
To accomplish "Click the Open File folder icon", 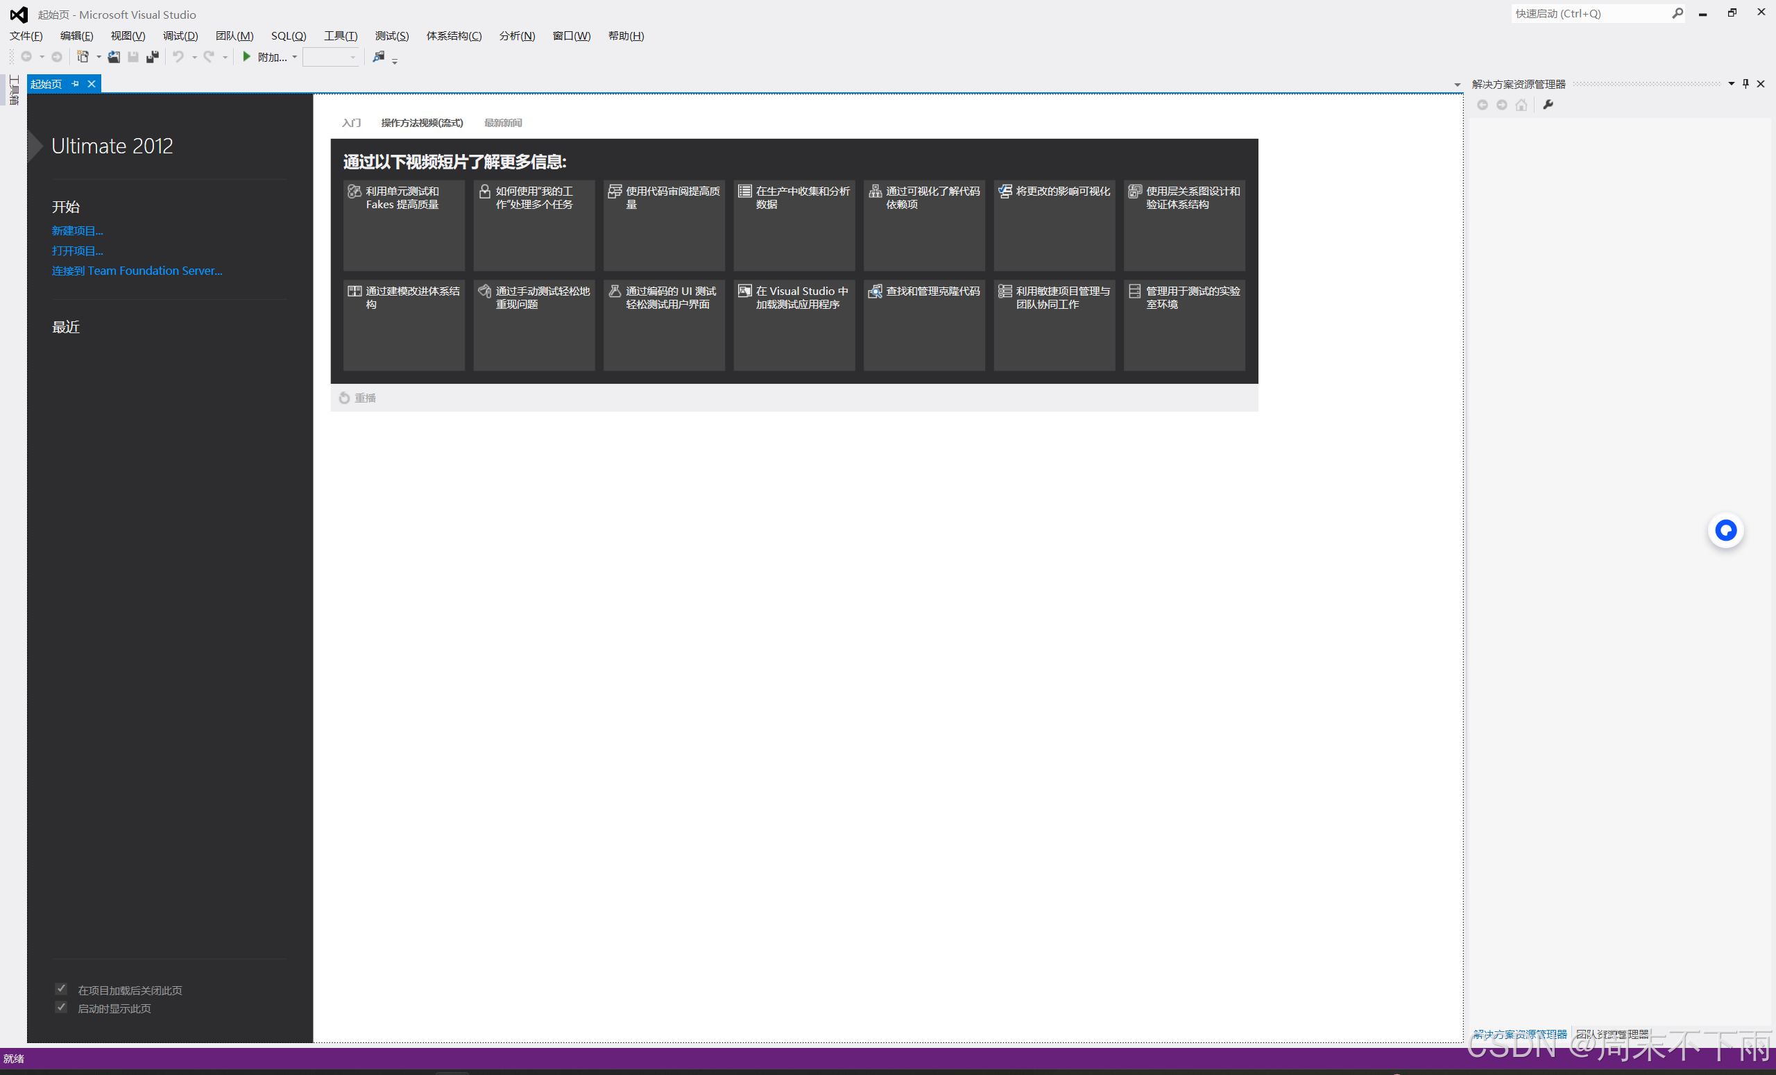I will pyautogui.click(x=114, y=57).
